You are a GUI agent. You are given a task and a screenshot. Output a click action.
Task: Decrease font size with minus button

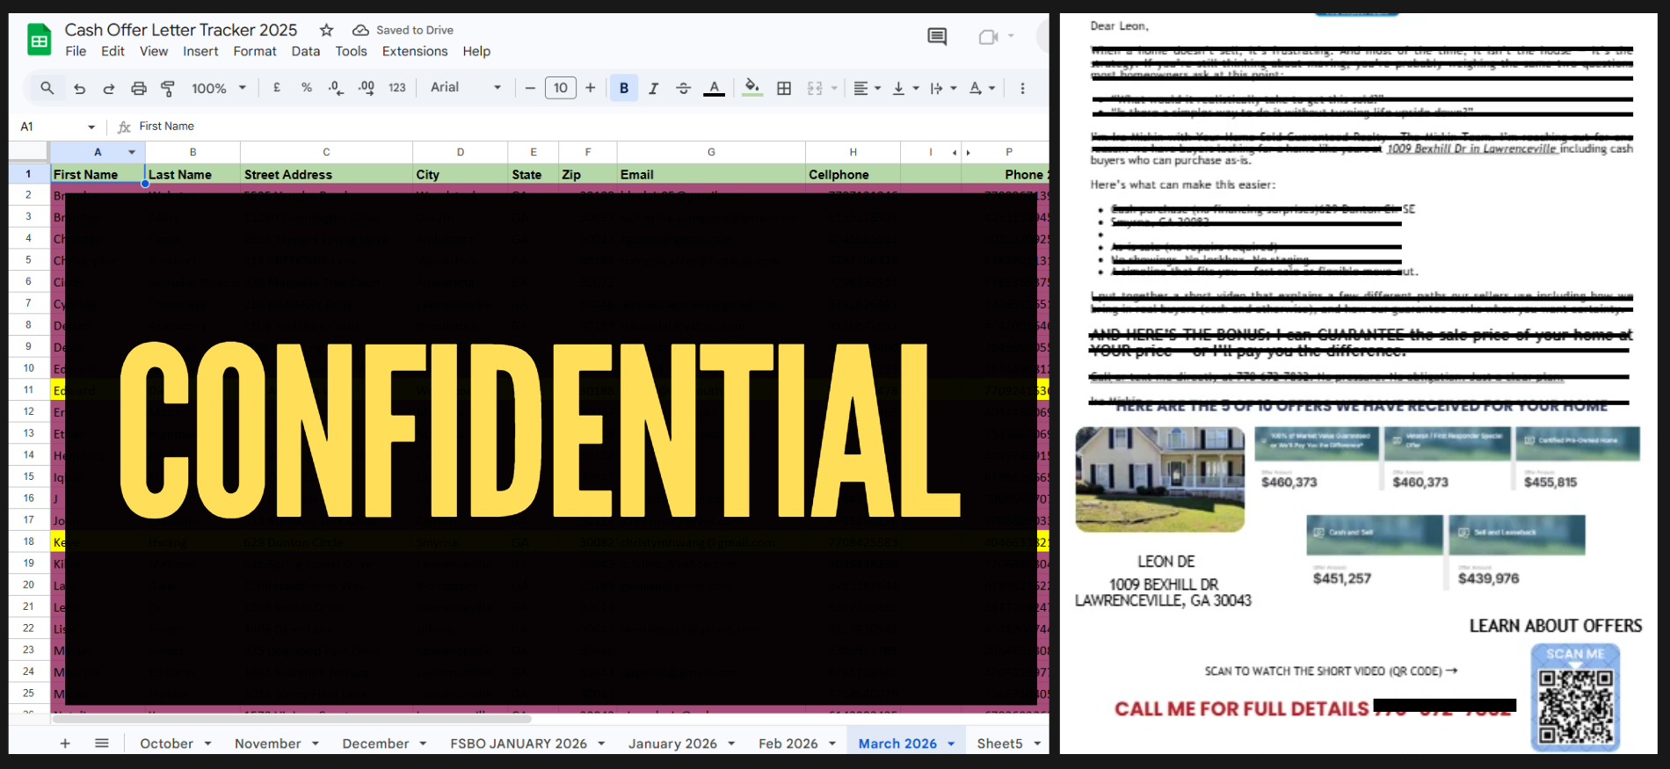[530, 88]
